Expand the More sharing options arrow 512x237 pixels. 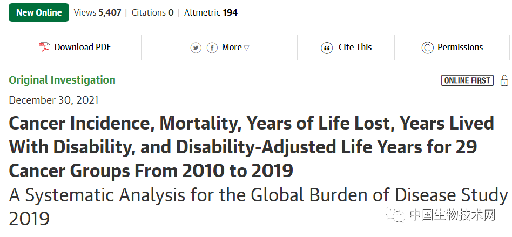click(x=246, y=48)
